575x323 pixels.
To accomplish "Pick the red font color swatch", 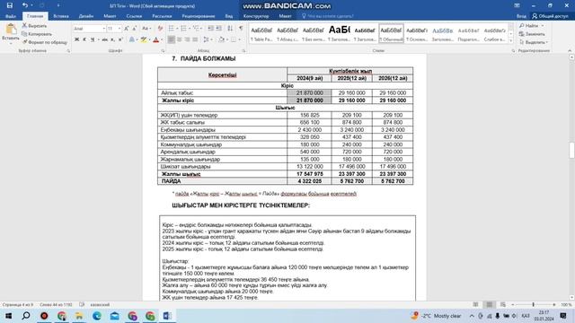I will click(155, 39).
